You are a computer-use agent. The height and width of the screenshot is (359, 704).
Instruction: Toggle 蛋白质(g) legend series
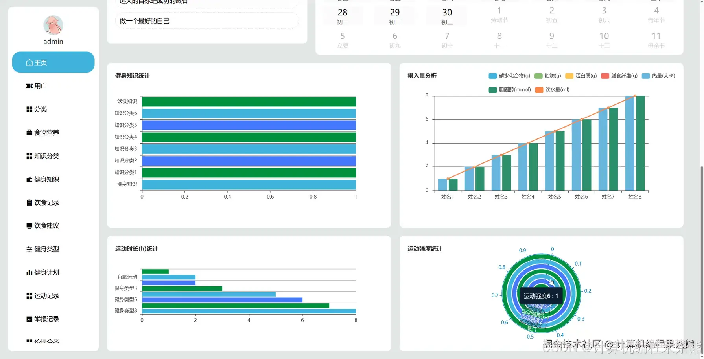581,76
